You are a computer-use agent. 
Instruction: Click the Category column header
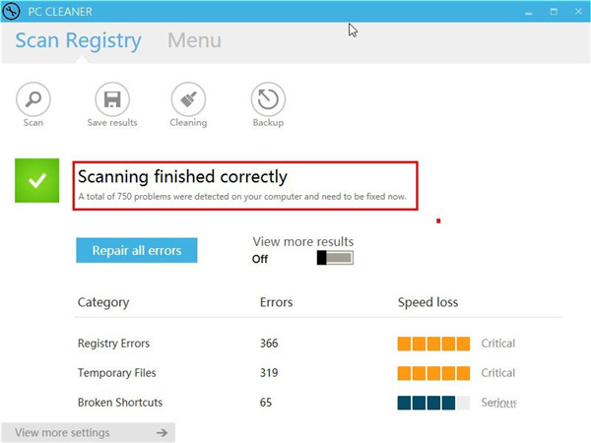pyautogui.click(x=103, y=302)
